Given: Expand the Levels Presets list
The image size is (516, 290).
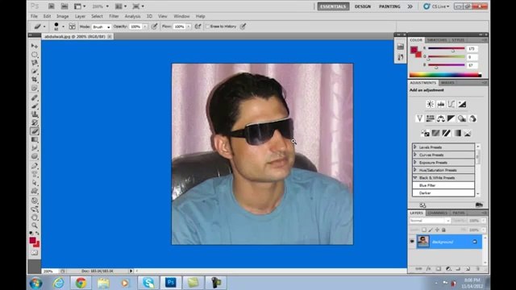Looking at the screenshot, I should (415, 147).
